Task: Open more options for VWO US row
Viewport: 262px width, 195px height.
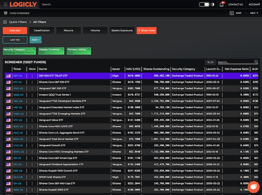Action: [32, 114]
